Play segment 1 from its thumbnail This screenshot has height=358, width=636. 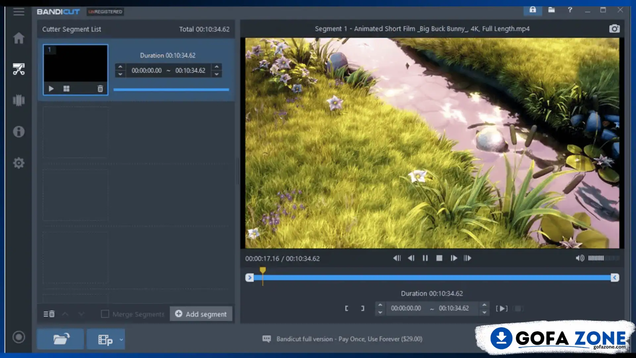pos(51,89)
